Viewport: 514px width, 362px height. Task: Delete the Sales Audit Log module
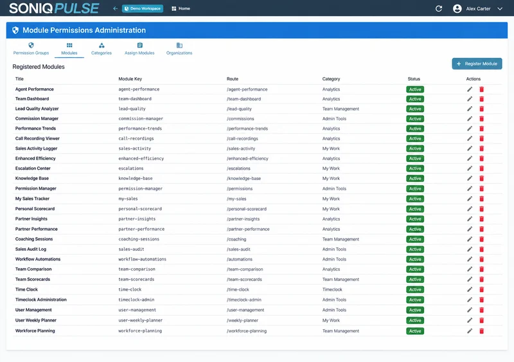tap(481, 249)
